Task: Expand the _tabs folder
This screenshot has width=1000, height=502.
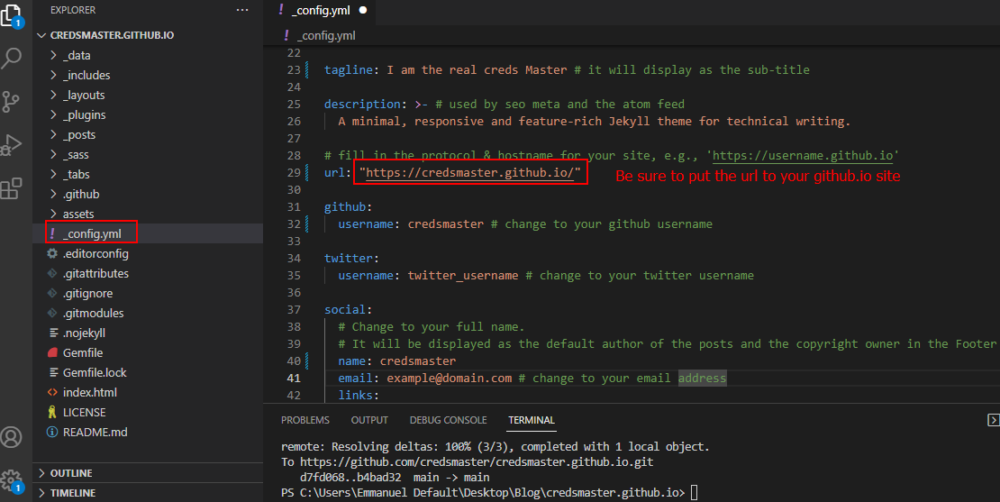Action: [x=53, y=174]
